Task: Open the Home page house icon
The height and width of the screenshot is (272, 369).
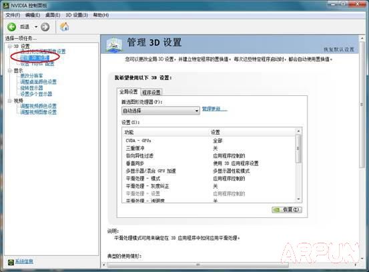Action: [64, 27]
